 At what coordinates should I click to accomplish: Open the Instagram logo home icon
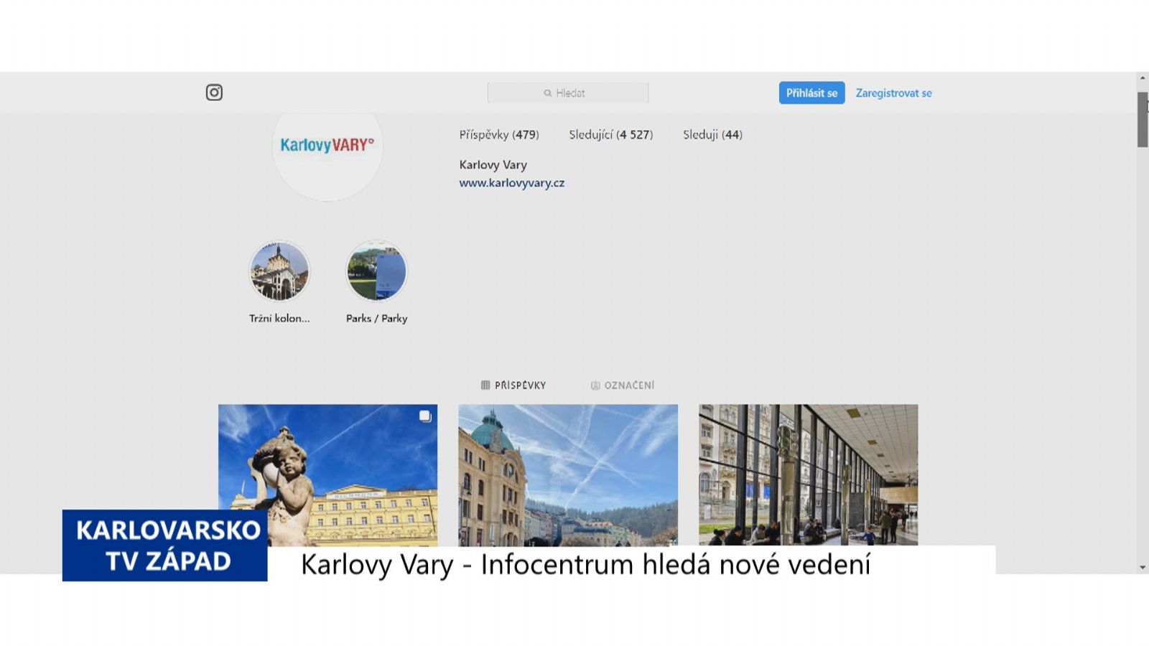tap(214, 93)
